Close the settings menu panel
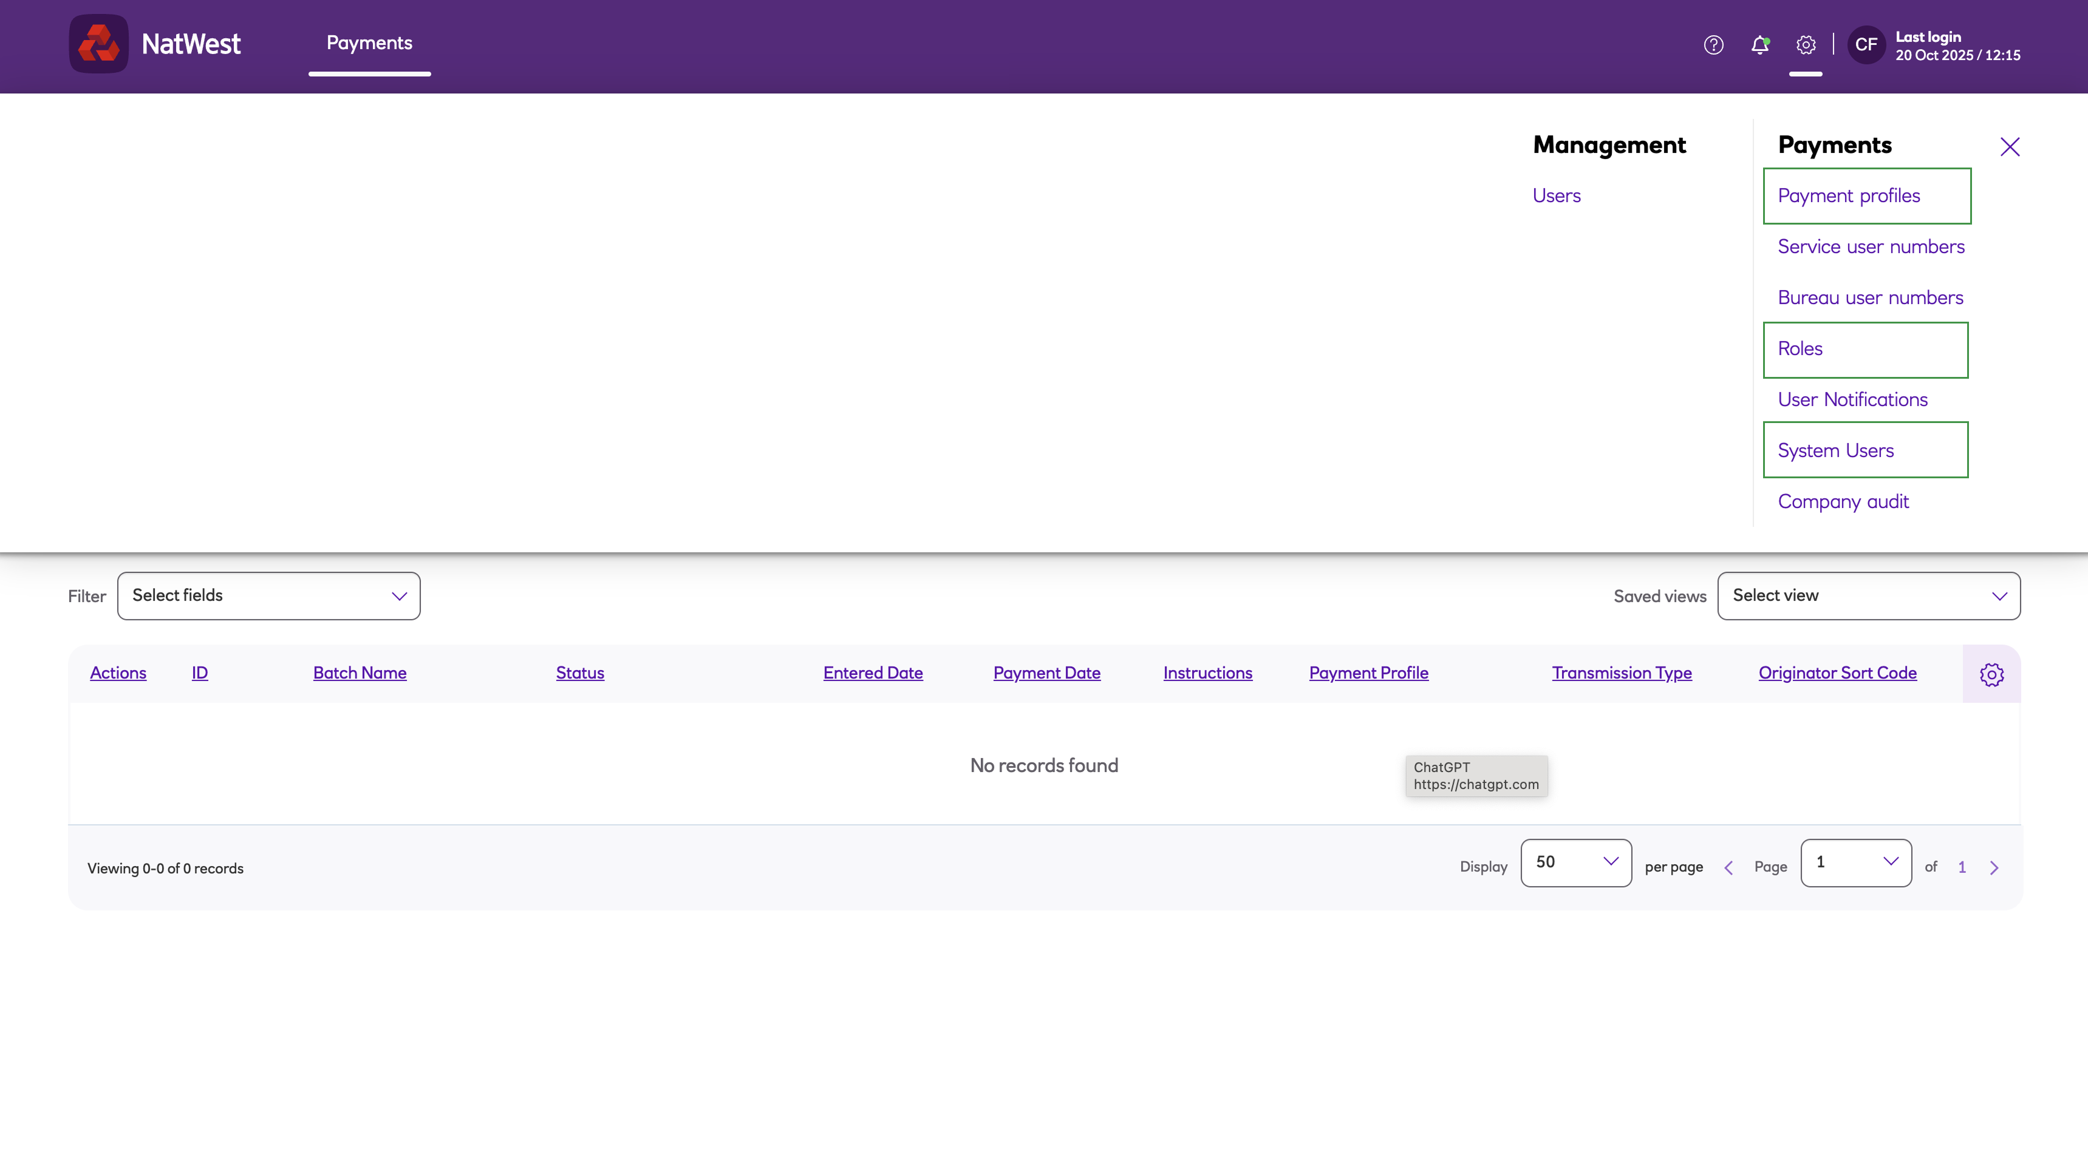2088x1152 pixels. [x=2010, y=147]
